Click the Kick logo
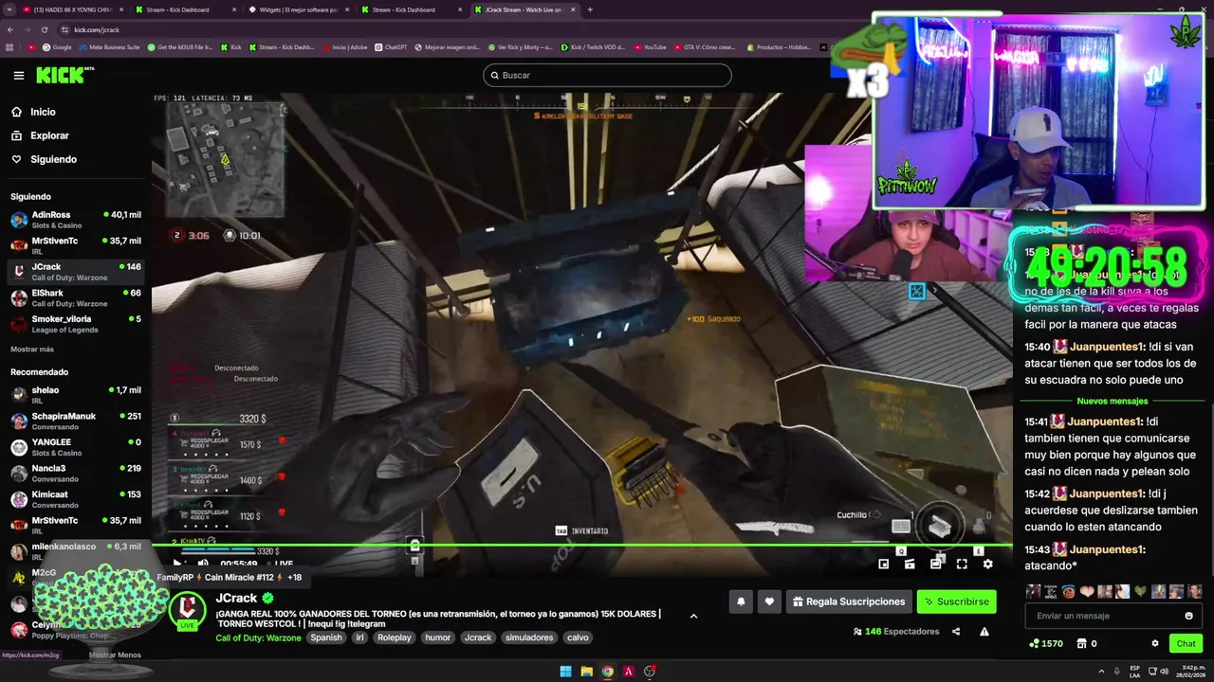 point(60,75)
